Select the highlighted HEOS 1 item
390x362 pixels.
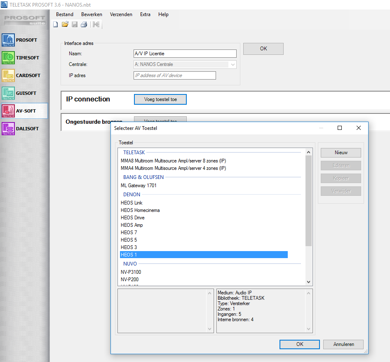click(204, 255)
